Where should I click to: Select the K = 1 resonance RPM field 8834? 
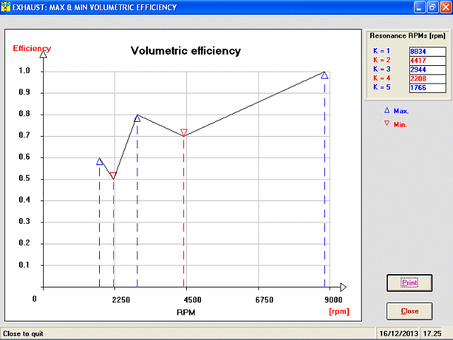coord(428,52)
